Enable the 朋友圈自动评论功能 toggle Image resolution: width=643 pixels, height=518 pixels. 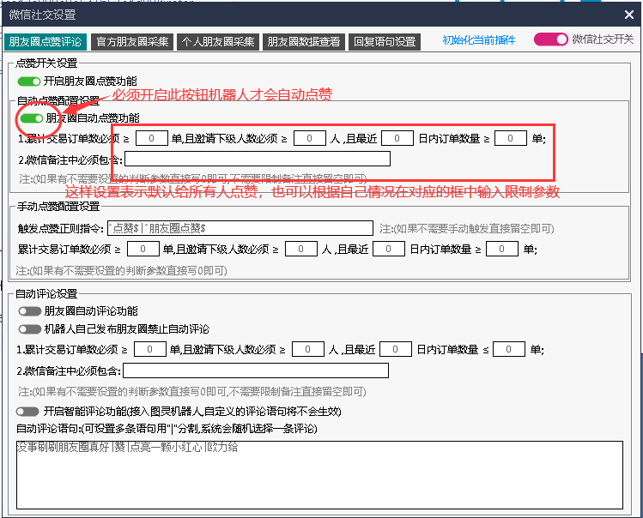coord(29,311)
